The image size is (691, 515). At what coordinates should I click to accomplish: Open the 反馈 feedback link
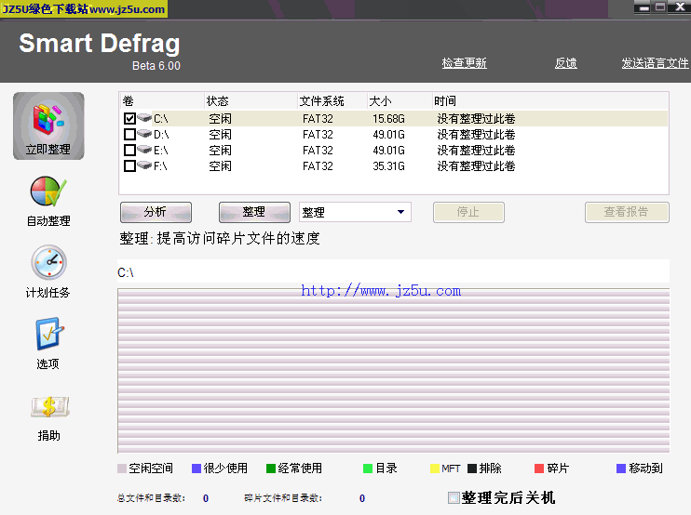566,63
